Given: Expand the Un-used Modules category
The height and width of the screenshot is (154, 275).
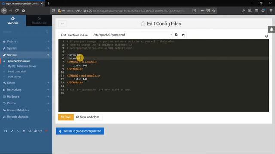Looking at the screenshot, I should click(26, 110).
